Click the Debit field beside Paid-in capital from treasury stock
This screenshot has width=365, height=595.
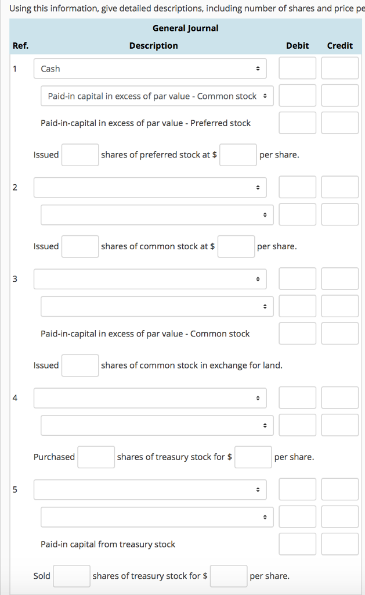(x=297, y=544)
